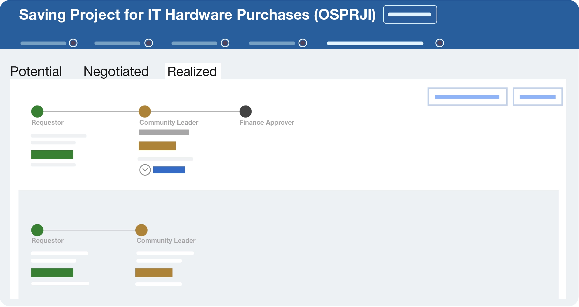This screenshot has width=579, height=307.
Task: Select the Realized tab
Action: [x=192, y=71]
